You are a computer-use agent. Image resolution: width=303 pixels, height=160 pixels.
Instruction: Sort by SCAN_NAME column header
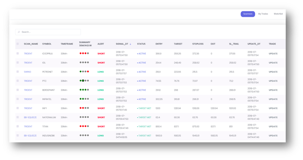click(x=31, y=44)
